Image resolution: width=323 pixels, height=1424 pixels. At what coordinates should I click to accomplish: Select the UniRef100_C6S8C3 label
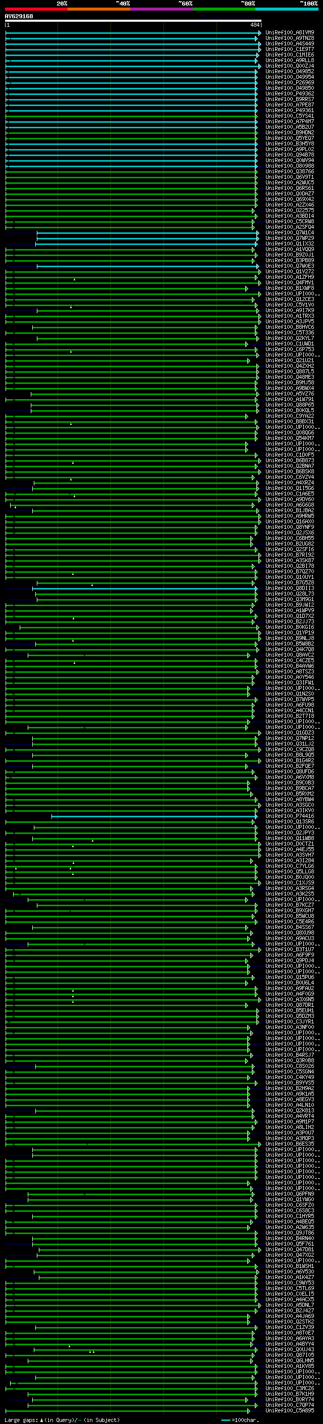[290, 1210]
